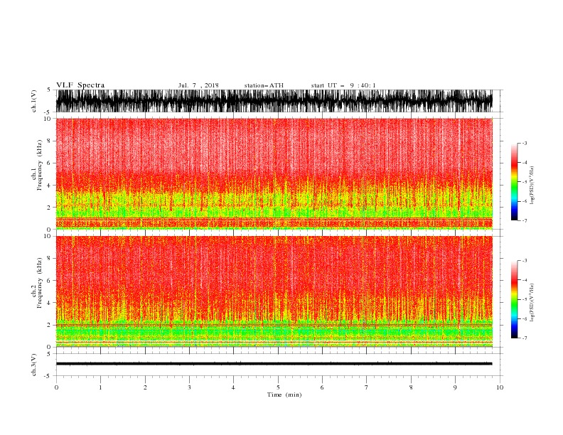Click the 'ch.3(V)' waveform axis label
The width and height of the screenshot is (563, 435).
[34, 365]
